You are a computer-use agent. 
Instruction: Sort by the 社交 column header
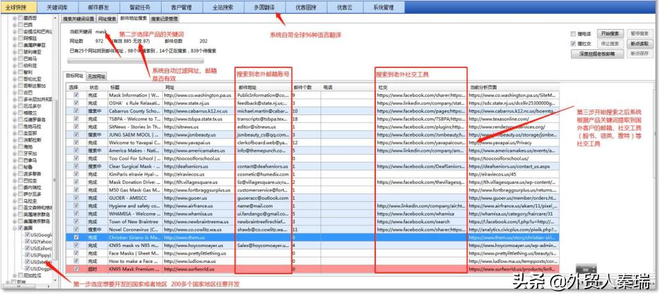coord(421,87)
